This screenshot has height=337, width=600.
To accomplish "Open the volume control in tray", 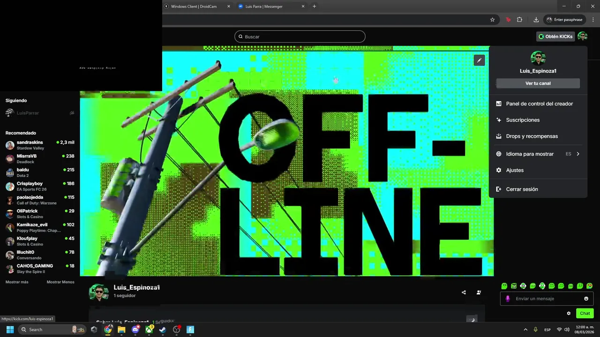I will pos(567,330).
